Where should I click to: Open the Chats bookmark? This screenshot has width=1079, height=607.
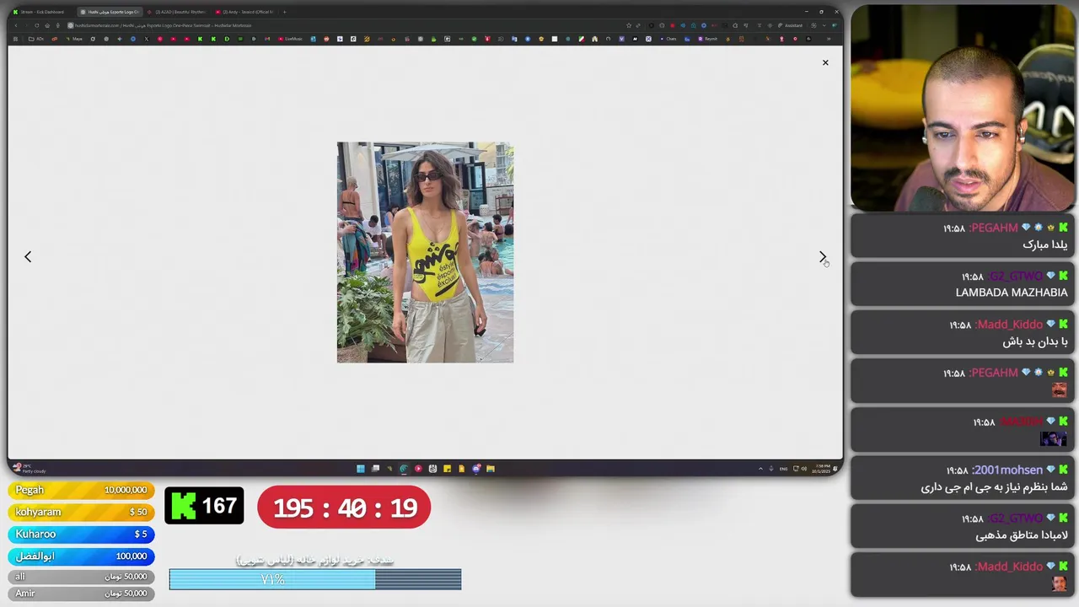point(668,39)
